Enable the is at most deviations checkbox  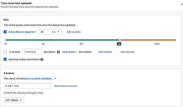pos(6,52)
